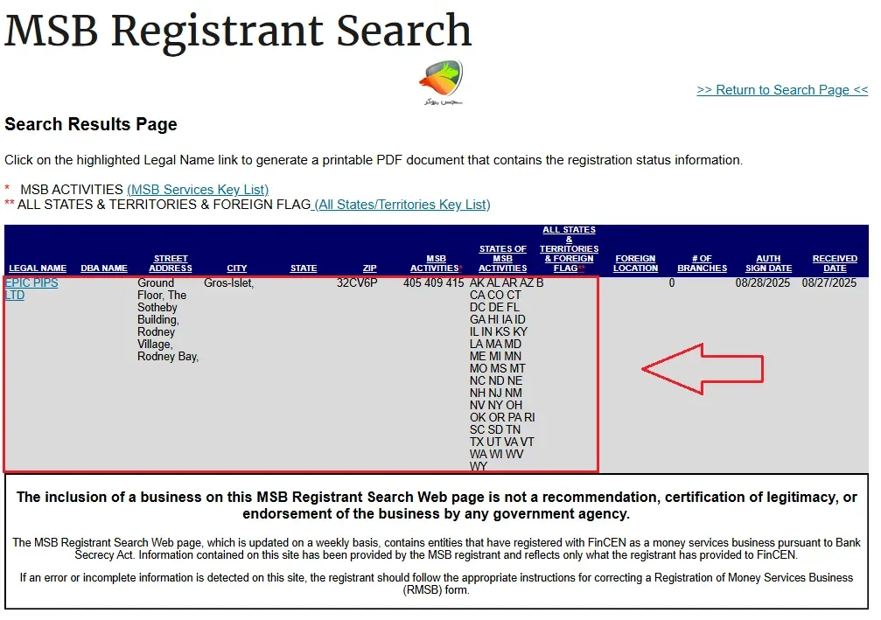
Task: Select the ZIP value 32CV6P
Action: tap(357, 283)
